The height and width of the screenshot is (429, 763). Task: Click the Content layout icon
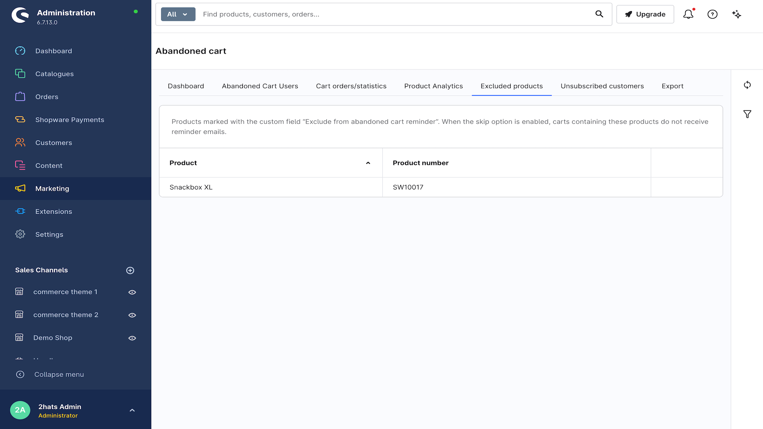coord(20,166)
